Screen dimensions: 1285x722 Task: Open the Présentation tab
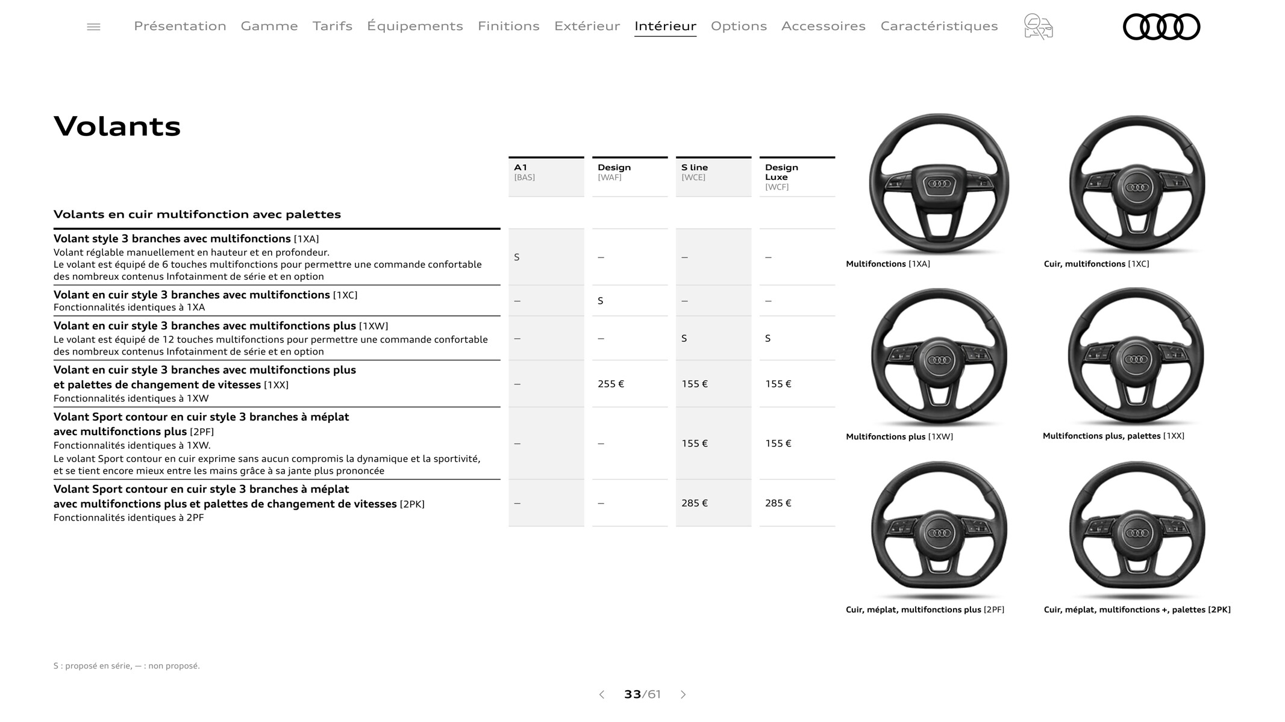180,26
